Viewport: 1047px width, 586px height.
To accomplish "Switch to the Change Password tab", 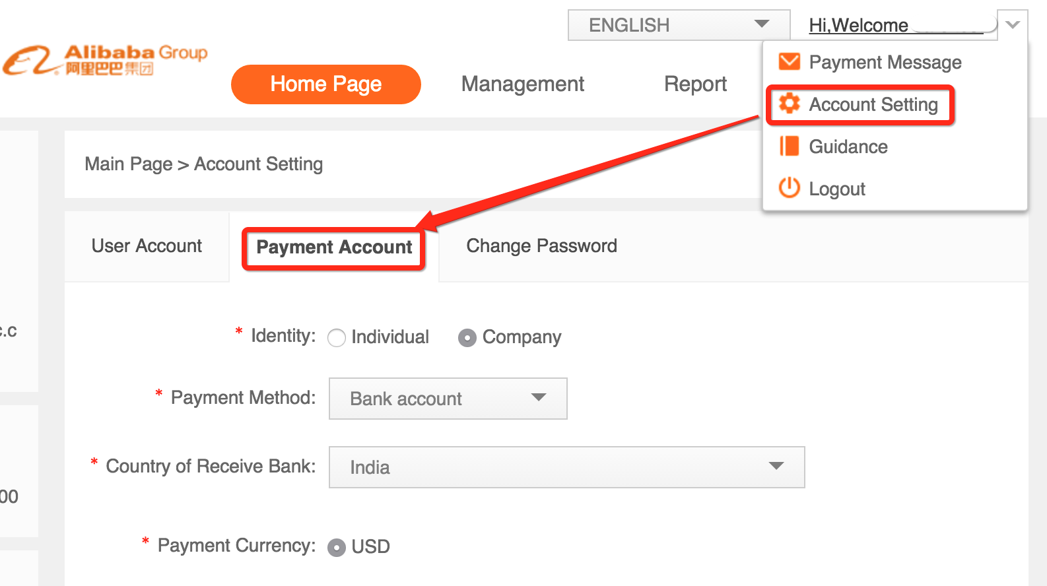I will (541, 246).
